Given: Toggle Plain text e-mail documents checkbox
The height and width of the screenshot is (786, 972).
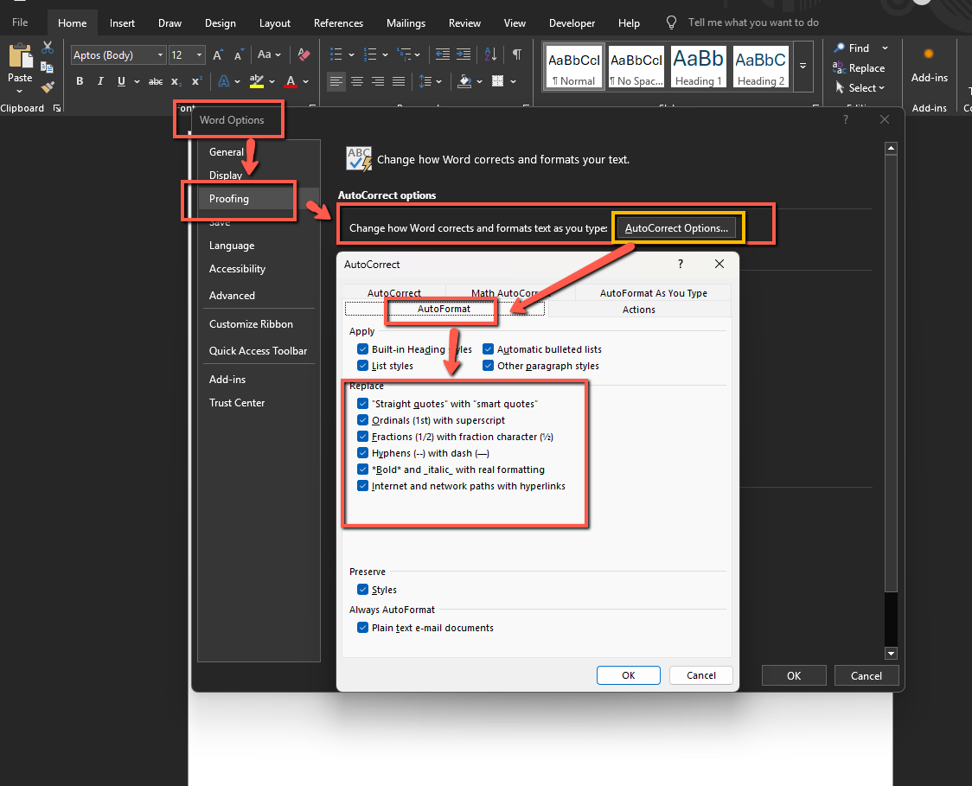Looking at the screenshot, I should (362, 627).
